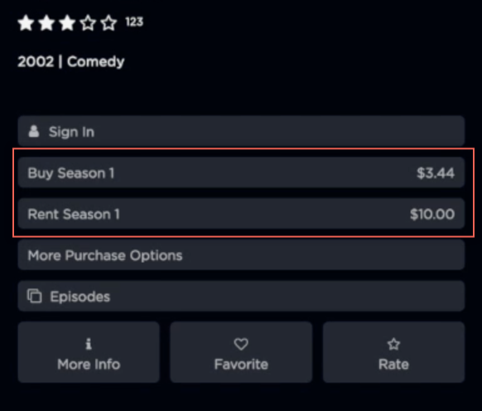Expand More Purchase Options
Image resolution: width=482 pixels, height=411 pixels.
(x=241, y=254)
